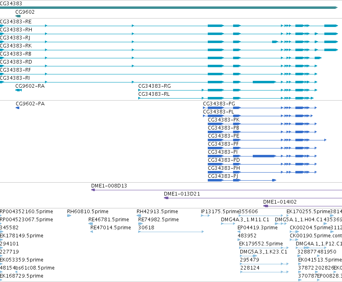This screenshot has width=342, height=282.
Task: Click the RE47014.5prime EST label
Action: (x=111, y=228)
